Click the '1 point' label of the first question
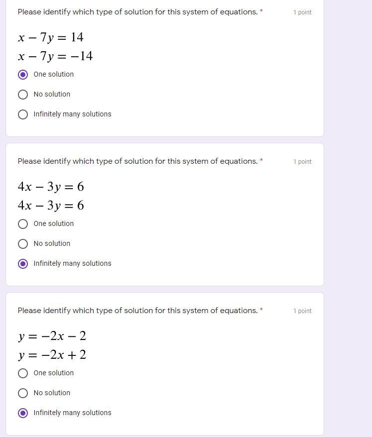The height and width of the screenshot is (437, 372). (302, 12)
